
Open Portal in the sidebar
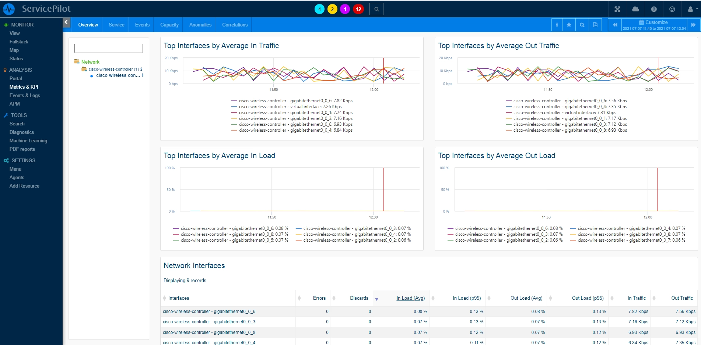click(x=15, y=78)
